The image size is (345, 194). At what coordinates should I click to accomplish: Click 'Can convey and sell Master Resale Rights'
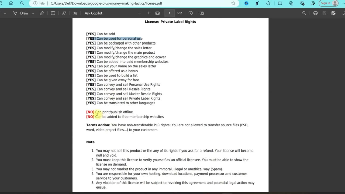[129, 94]
